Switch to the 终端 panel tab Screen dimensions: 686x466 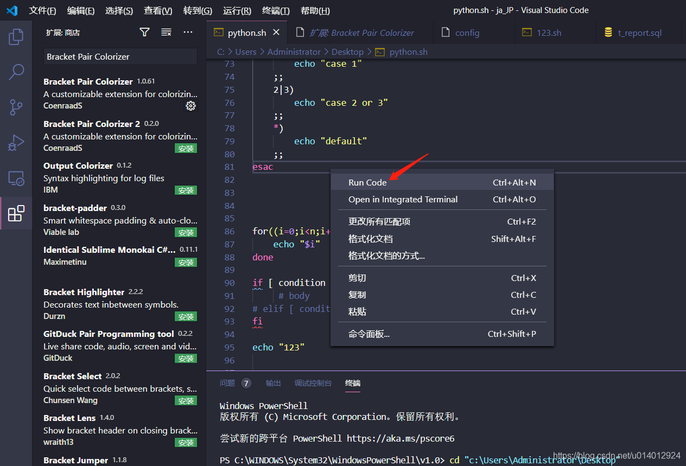coord(353,383)
